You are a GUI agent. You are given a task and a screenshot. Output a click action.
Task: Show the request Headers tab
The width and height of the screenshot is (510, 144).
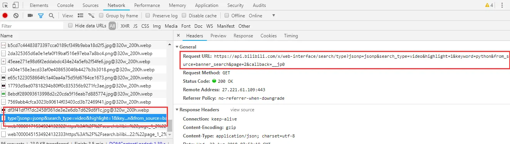[x=195, y=36]
